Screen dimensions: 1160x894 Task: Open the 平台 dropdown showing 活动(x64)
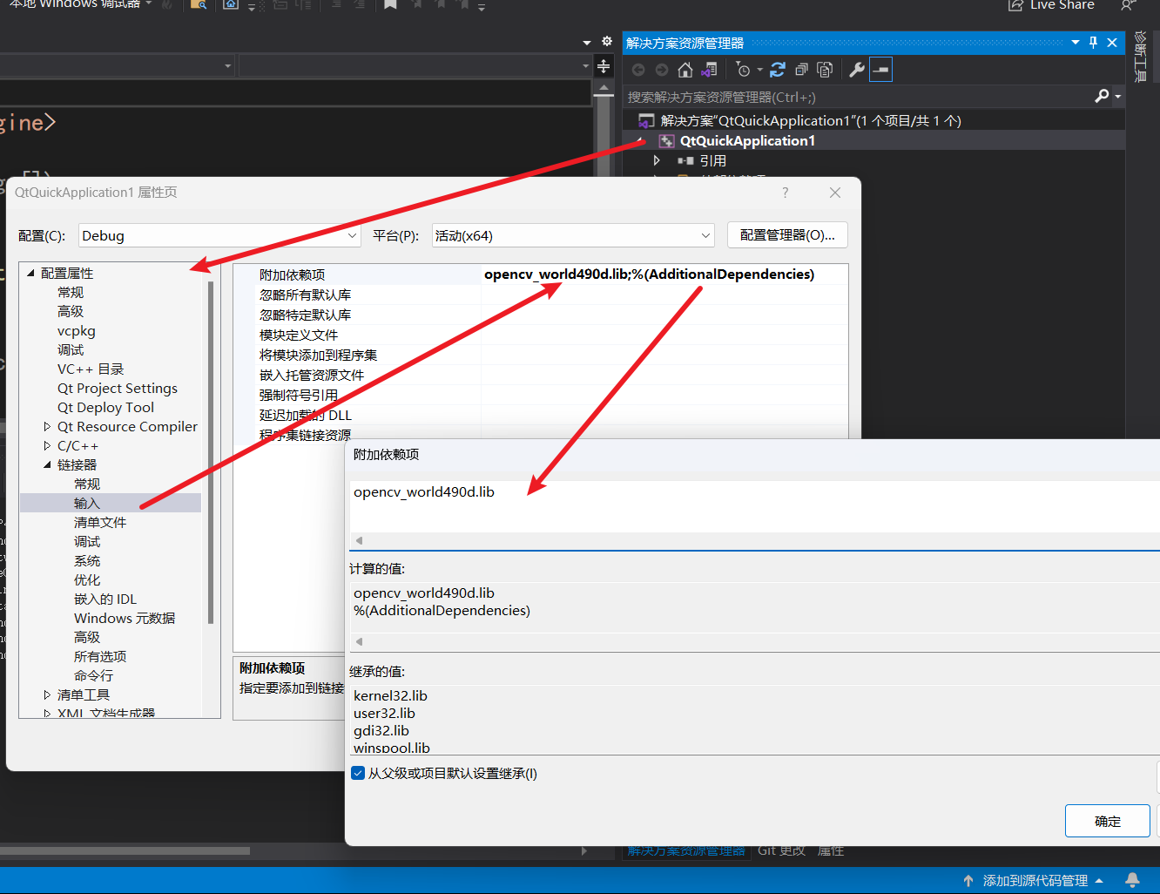(572, 235)
